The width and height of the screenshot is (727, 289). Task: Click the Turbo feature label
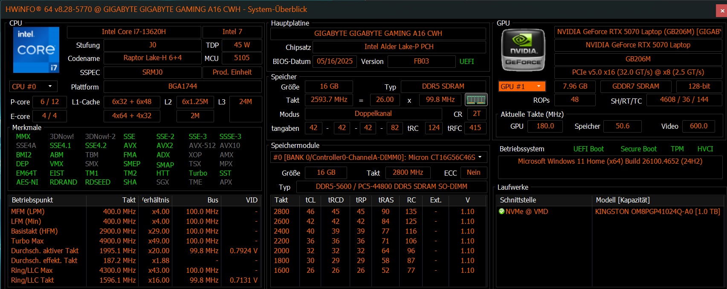(198, 173)
